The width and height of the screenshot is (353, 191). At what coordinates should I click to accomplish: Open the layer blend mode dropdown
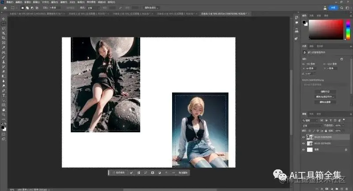[312, 125]
